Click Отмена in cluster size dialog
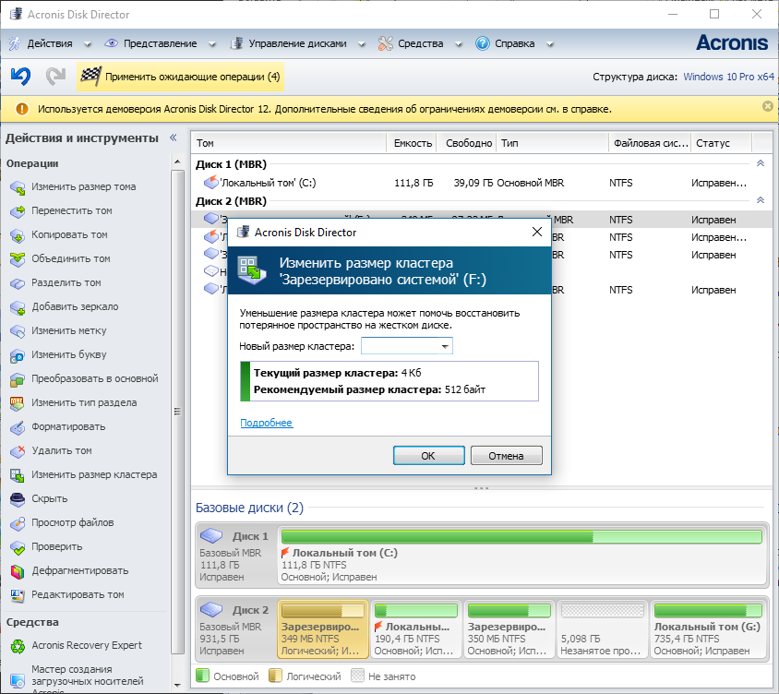 pos(506,456)
